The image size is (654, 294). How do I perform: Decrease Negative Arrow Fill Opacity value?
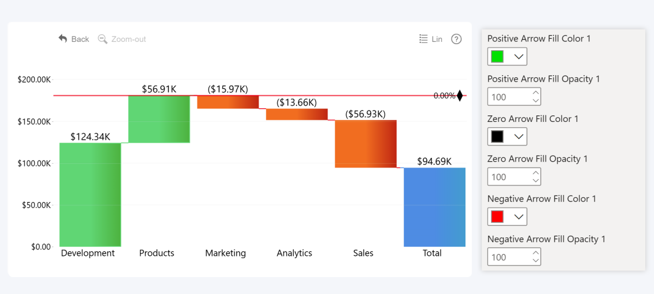coord(536,261)
